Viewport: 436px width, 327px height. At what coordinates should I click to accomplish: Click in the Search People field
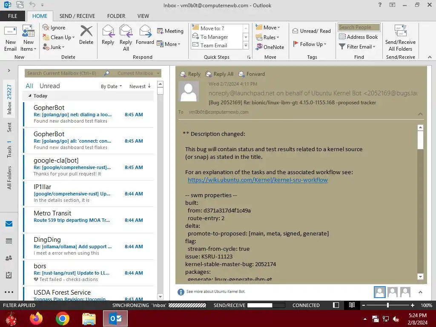tap(359, 27)
